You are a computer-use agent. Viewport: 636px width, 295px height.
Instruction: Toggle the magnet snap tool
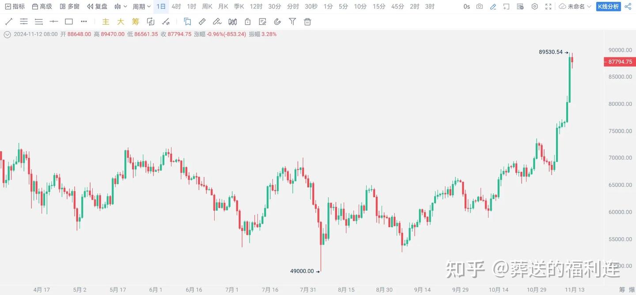coord(277,21)
